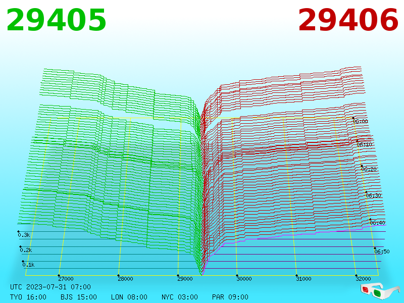Click the 06:40 time marker
Image resolution: width=404 pixels, height=303 pixels.
[x=377, y=223]
